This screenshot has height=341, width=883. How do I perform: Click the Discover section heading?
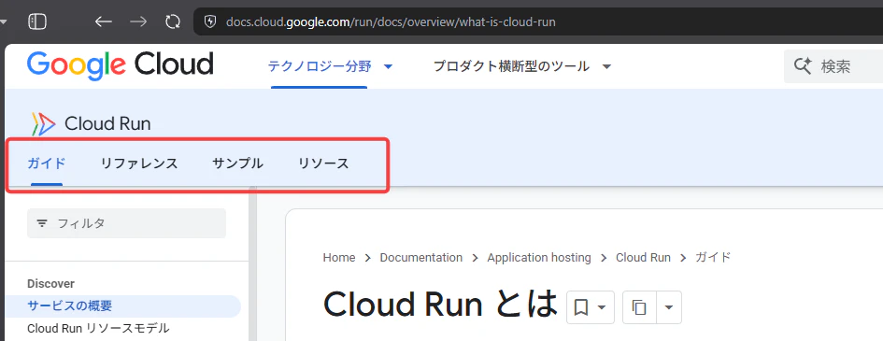coord(50,284)
